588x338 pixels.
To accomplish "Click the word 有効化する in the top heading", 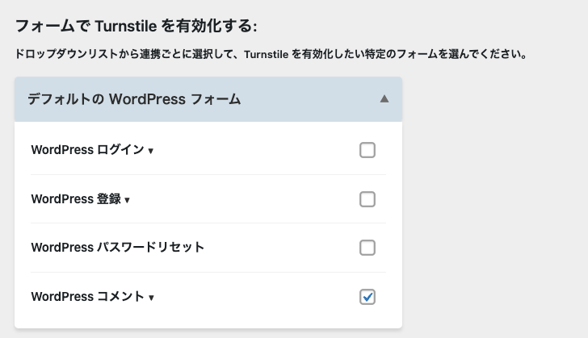I will pyautogui.click(x=218, y=27).
